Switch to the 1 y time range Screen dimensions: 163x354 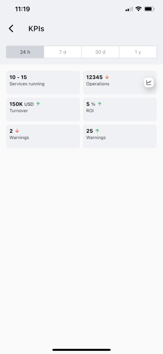pos(138,52)
